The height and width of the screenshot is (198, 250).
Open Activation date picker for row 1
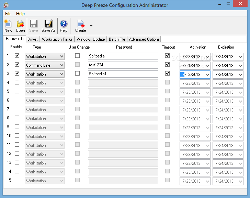[x=207, y=57]
